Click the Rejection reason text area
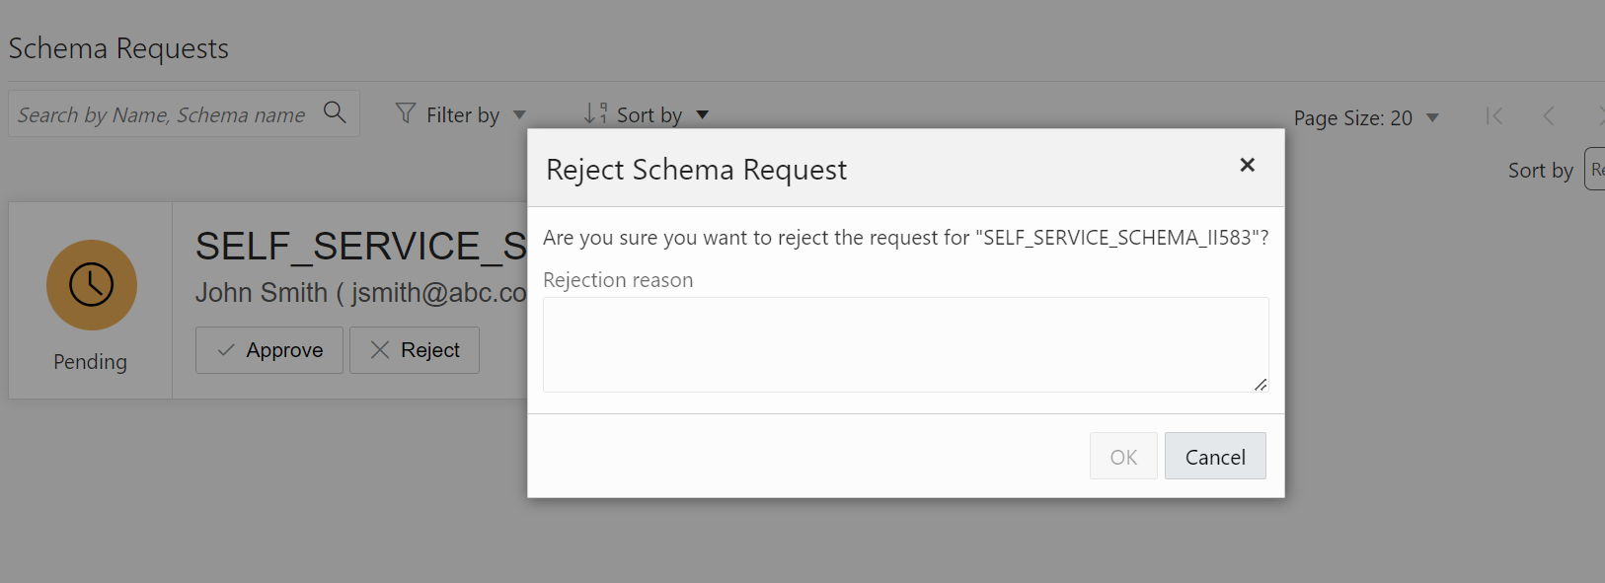Viewport: 1605px width, 583px height. [904, 344]
